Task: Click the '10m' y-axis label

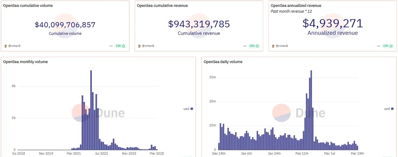Action: 213,125
